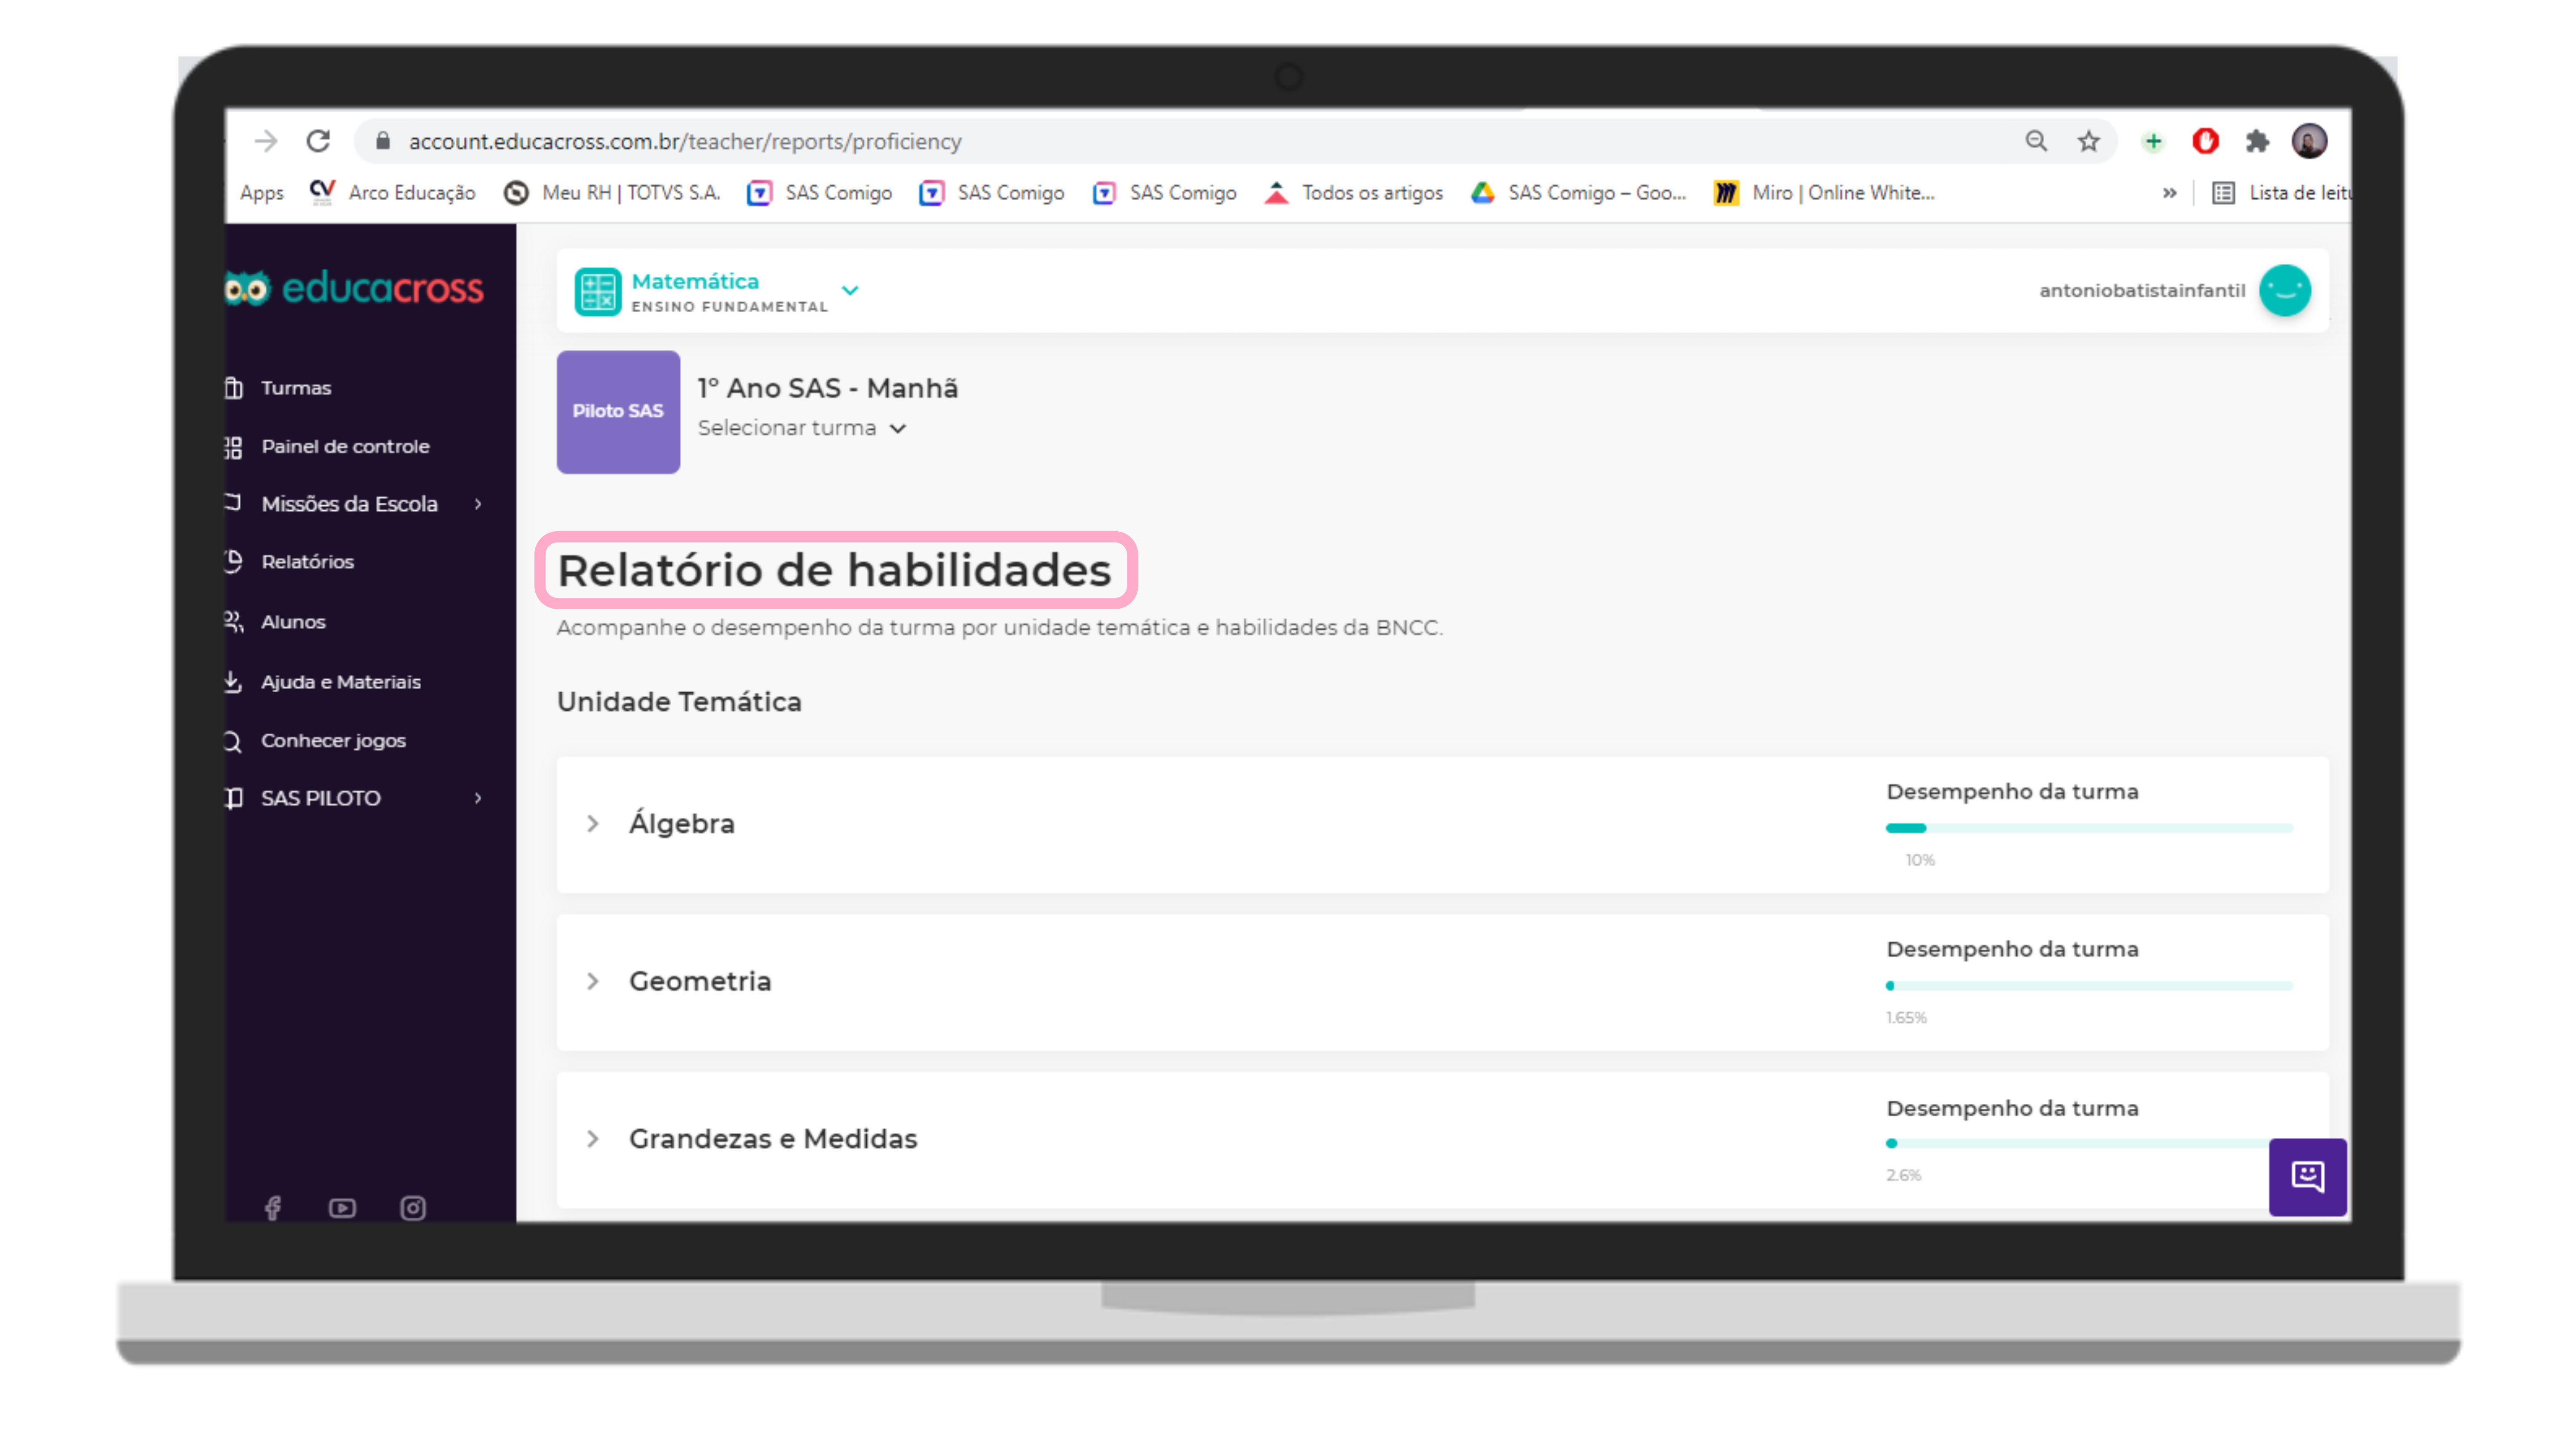Open the extensions puzzle piece icon
Viewport: 2576px width, 1449px height.
(x=2257, y=141)
